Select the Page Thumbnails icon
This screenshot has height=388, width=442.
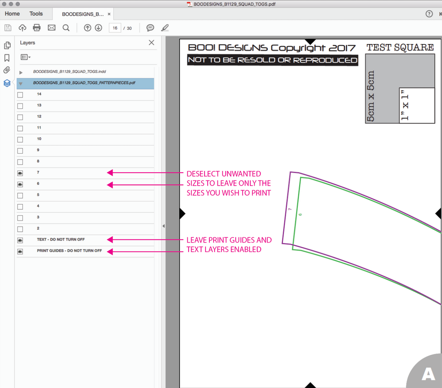pyautogui.click(x=7, y=45)
